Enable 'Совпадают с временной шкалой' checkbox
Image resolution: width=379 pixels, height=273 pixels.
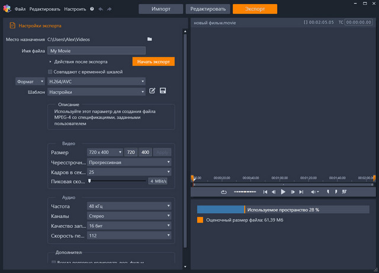click(50, 72)
